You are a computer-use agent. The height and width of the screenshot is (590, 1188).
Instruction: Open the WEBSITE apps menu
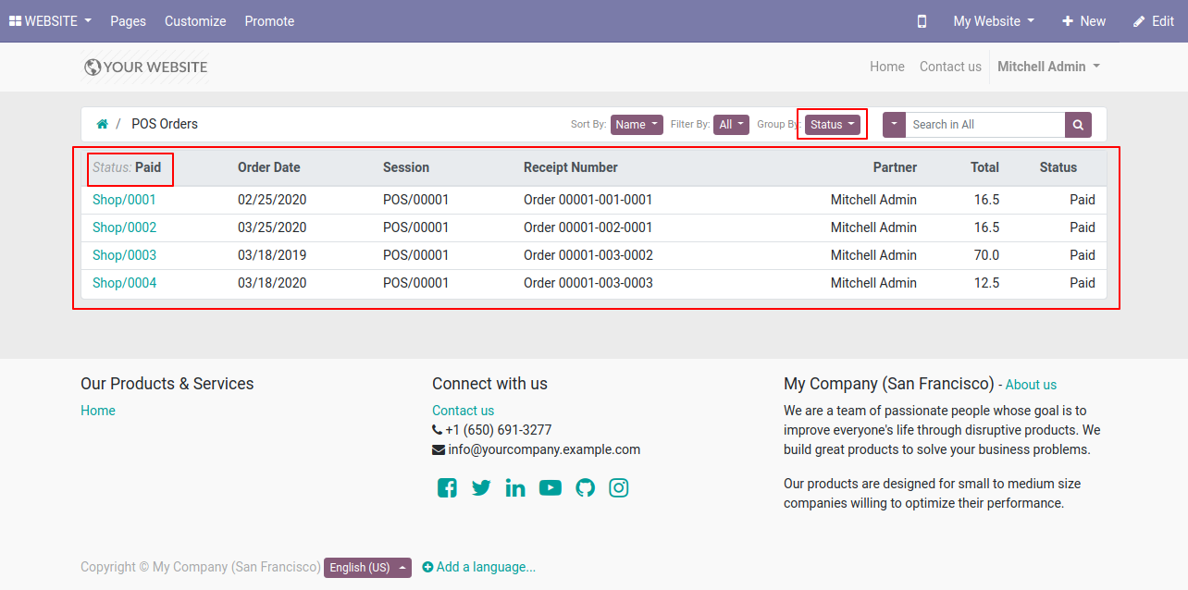tap(50, 21)
